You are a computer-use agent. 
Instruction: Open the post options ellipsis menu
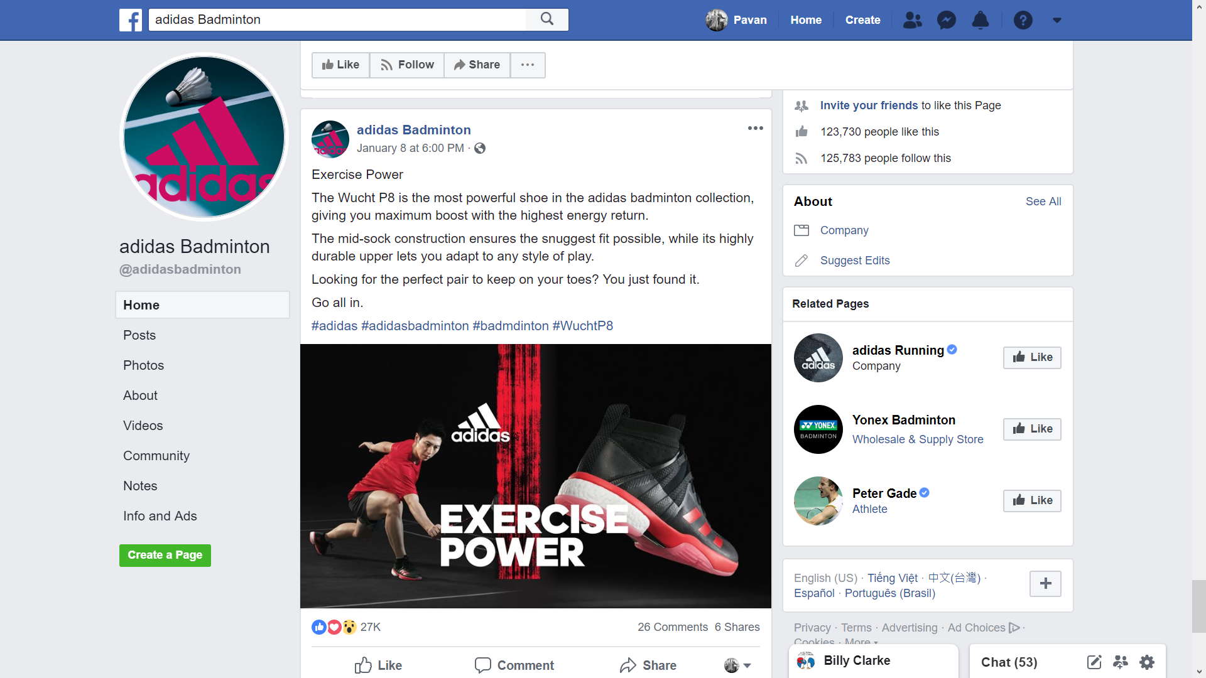coord(755,128)
